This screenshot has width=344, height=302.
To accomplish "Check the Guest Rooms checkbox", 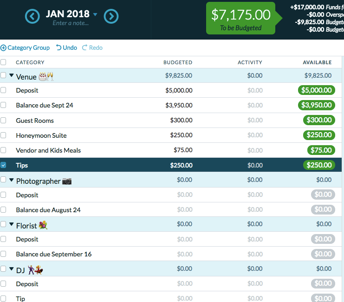I will (x=3, y=121).
